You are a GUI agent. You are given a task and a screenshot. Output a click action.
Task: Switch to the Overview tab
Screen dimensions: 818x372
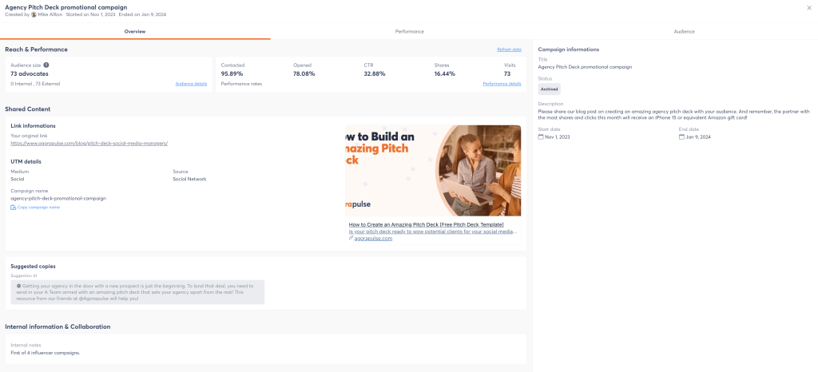click(x=135, y=32)
